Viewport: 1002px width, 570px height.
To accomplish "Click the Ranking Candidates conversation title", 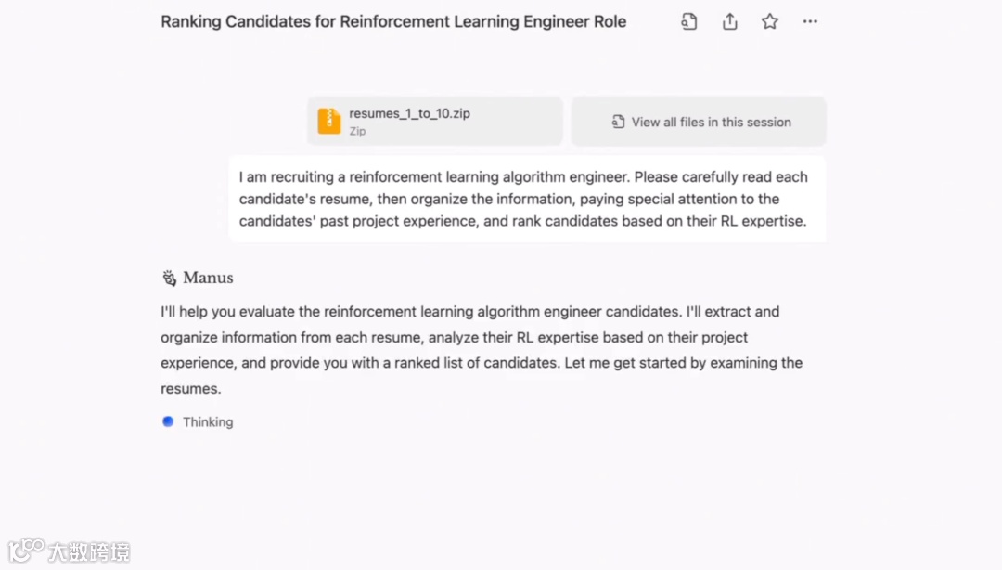I will (392, 21).
